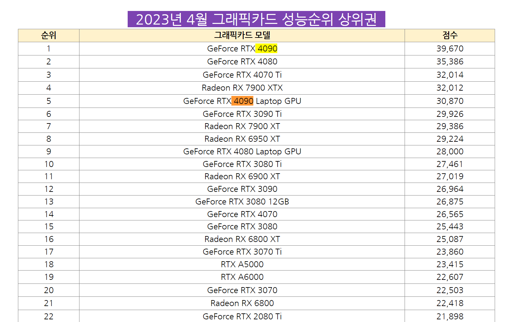This screenshot has height=322, width=510.
Task: Select the 점수 column header
Action: coord(449,35)
